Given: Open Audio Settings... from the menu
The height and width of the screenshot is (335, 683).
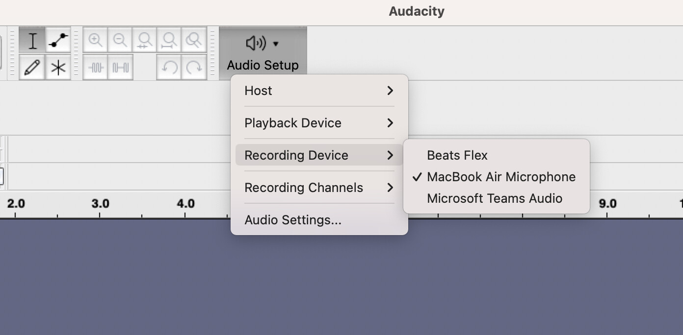Looking at the screenshot, I should 293,220.
